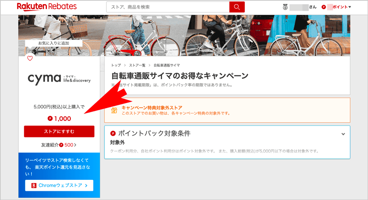This screenshot has height=200, width=368.
Task: Click the ポイントバック対象条件 header title
Action: tap(154, 133)
